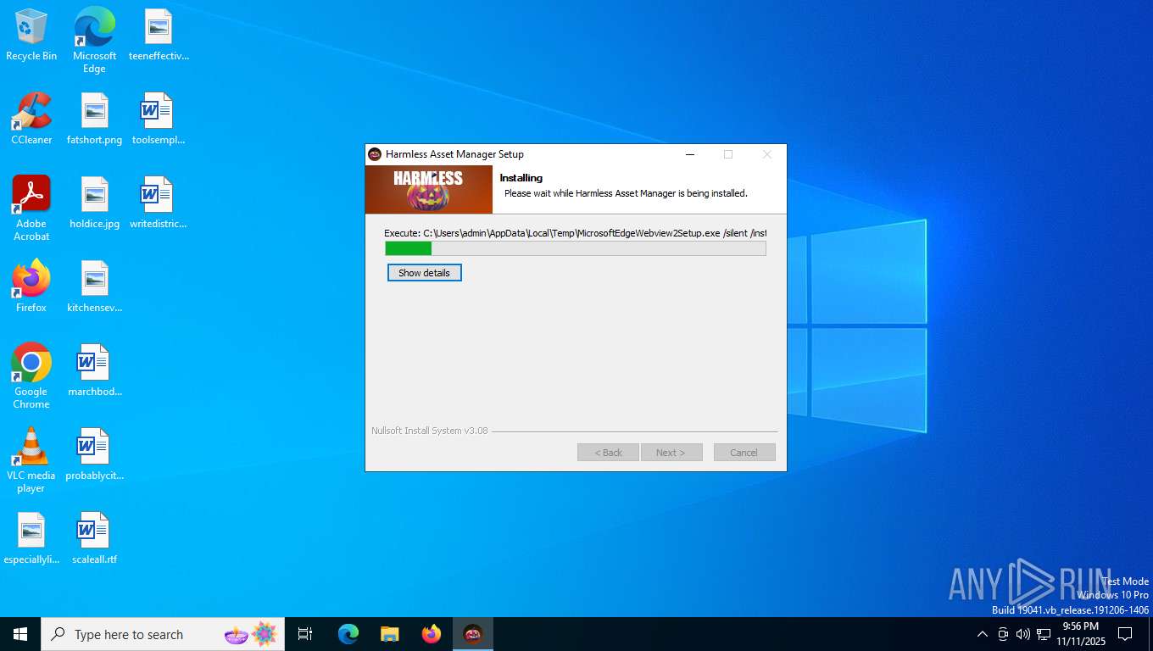The height and width of the screenshot is (651, 1153).
Task: Minimize the Harmless Asset Manager Setup window
Action: pyautogui.click(x=690, y=154)
